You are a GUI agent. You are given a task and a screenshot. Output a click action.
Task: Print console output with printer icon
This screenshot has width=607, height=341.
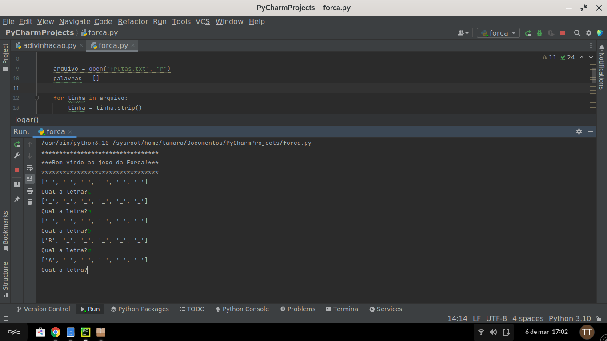point(30,190)
